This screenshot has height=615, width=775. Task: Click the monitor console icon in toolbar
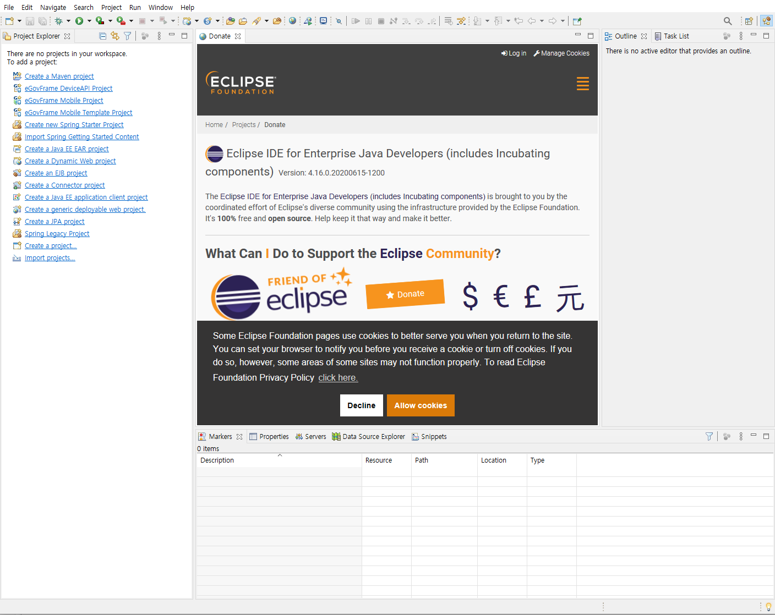coord(323,21)
